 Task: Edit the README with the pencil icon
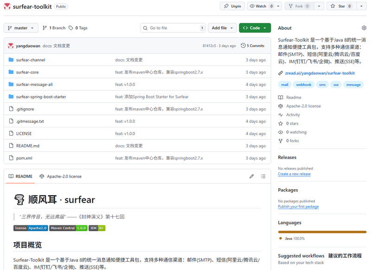click(x=251, y=177)
